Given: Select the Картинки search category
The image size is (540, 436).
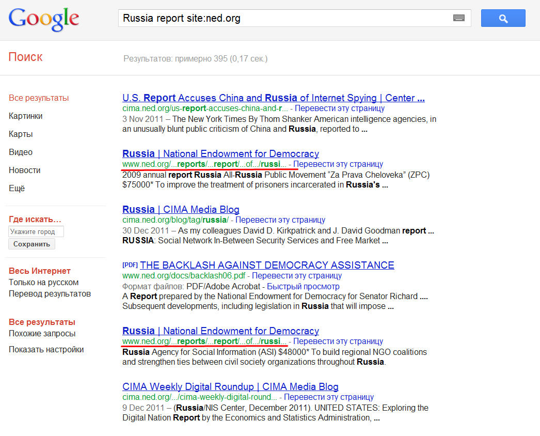Looking at the screenshot, I should 25,116.
